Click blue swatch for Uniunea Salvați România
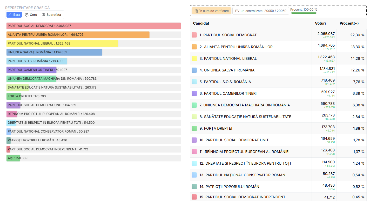370x205 pixels. pyautogui.click(x=194, y=70)
